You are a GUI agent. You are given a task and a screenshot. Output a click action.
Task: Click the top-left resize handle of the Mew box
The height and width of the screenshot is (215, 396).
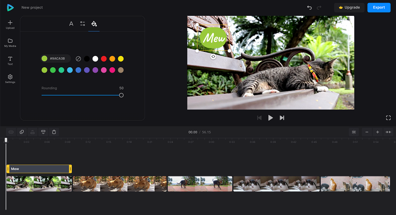coord(197,25)
